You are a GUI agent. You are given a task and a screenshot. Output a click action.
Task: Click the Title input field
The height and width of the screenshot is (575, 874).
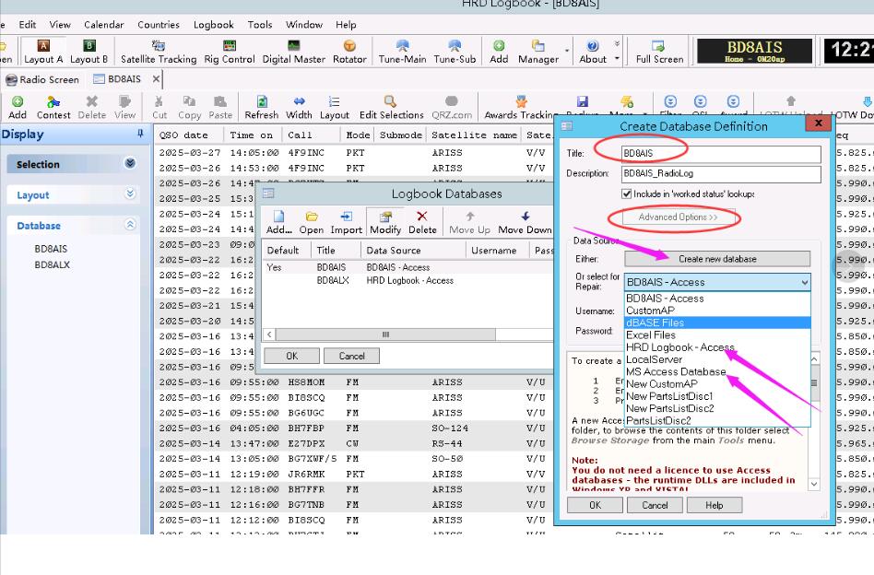[721, 154]
